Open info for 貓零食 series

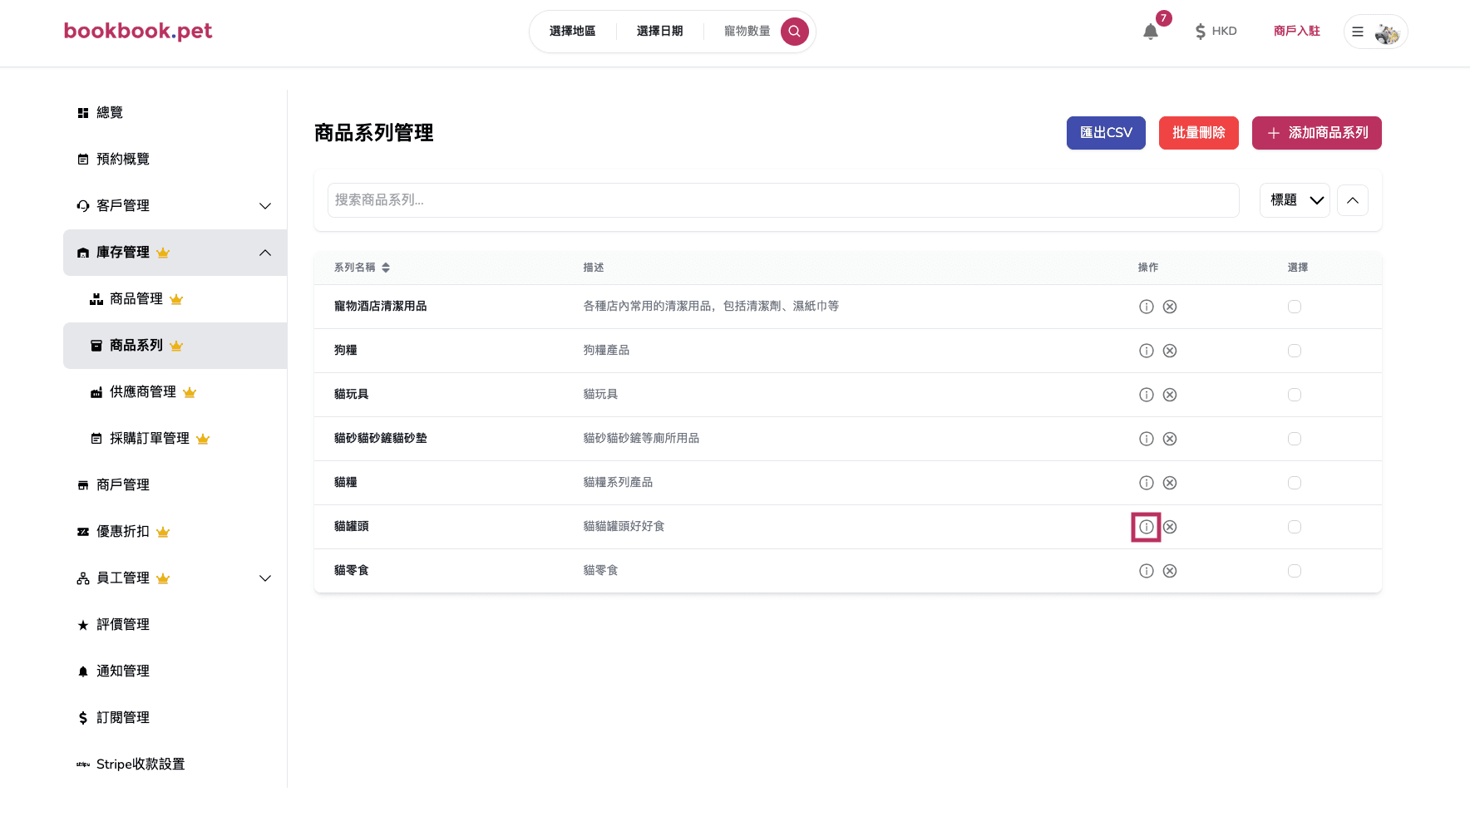click(1146, 571)
